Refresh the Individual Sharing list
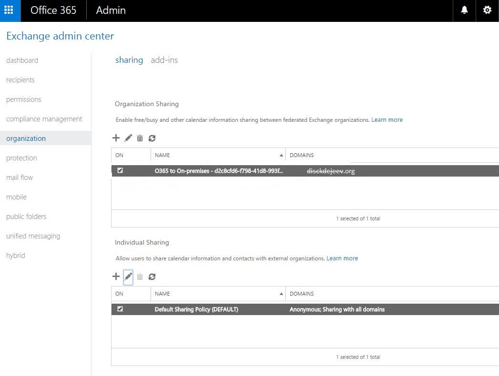499x376 pixels. pyautogui.click(x=152, y=277)
